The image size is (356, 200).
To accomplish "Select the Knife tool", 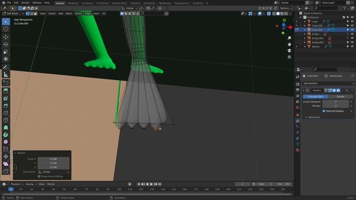I will tap(6, 120).
